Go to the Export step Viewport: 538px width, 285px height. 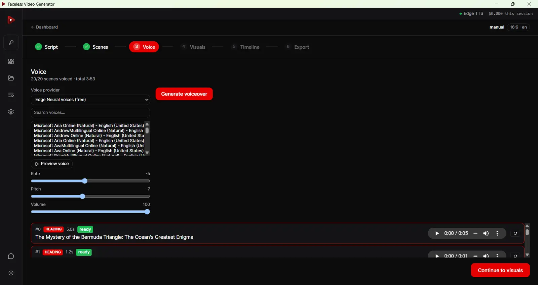(x=297, y=47)
